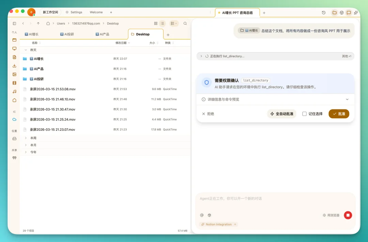368x242 pixels.
Task: Open the folder icon in the title bar
Action: 334,12
